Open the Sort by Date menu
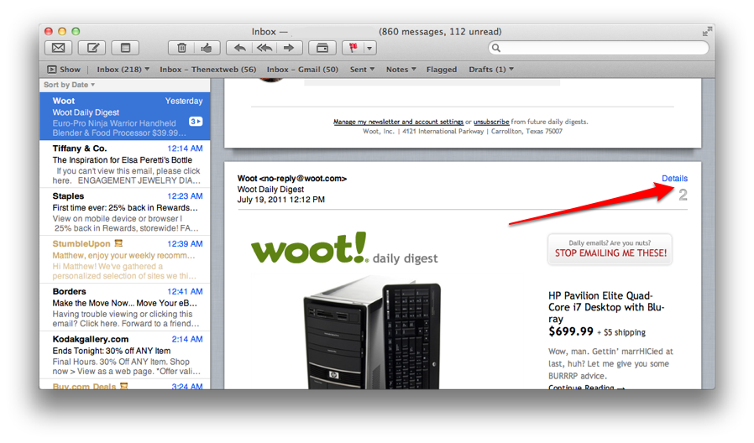Image resolution: width=754 pixels, height=443 pixels. (x=69, y=85)
